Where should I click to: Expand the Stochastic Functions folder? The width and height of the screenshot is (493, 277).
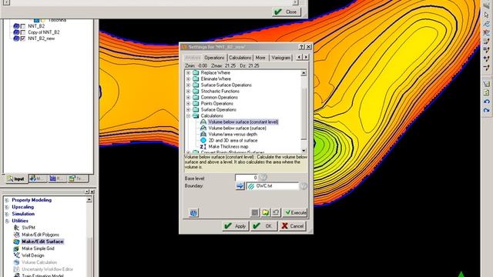[188, 91]
